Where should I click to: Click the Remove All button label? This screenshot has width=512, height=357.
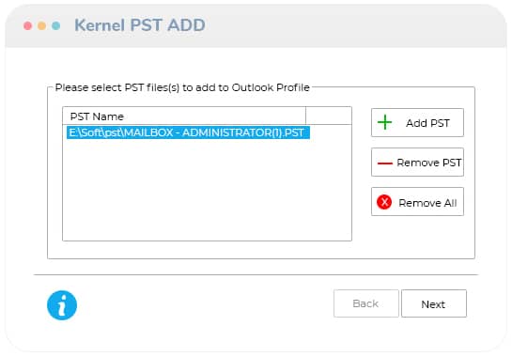(x=427, y=203)
